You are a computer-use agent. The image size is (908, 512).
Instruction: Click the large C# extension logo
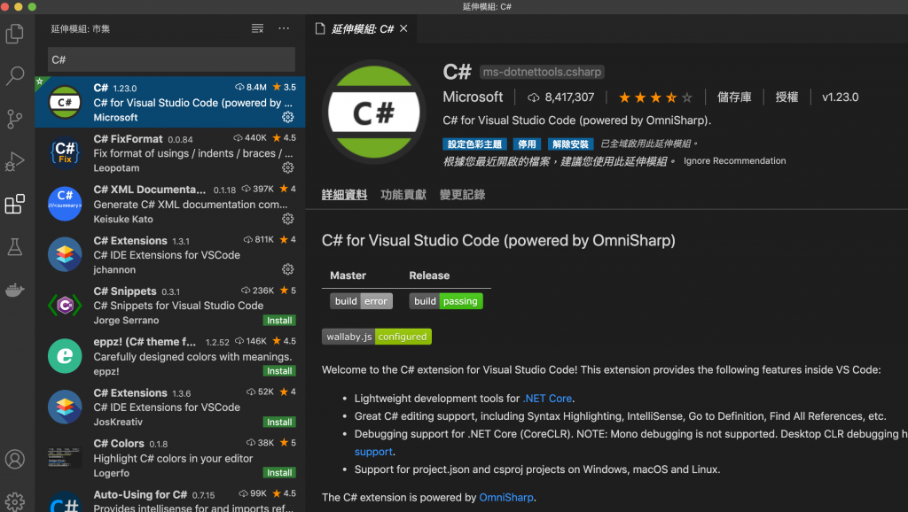point(374,112)
